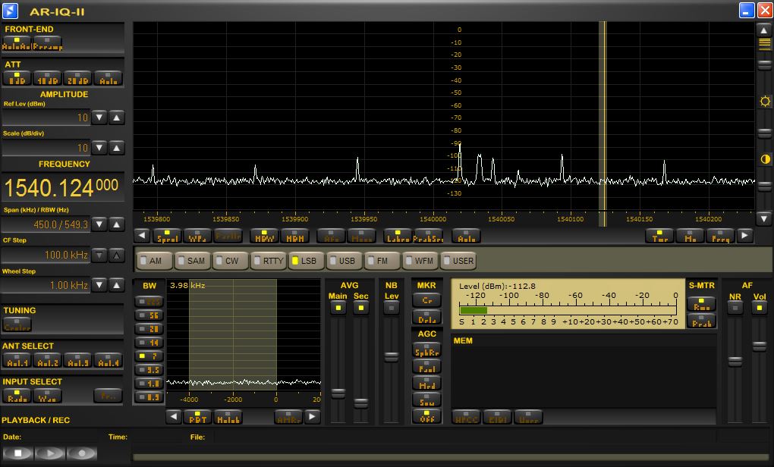Viewport: 774px width, 467px height.
Task: Select the 0.3 bandwidth button
Action: [149, 396]
